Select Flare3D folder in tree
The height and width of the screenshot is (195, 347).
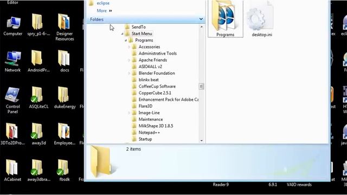point(145,106)
